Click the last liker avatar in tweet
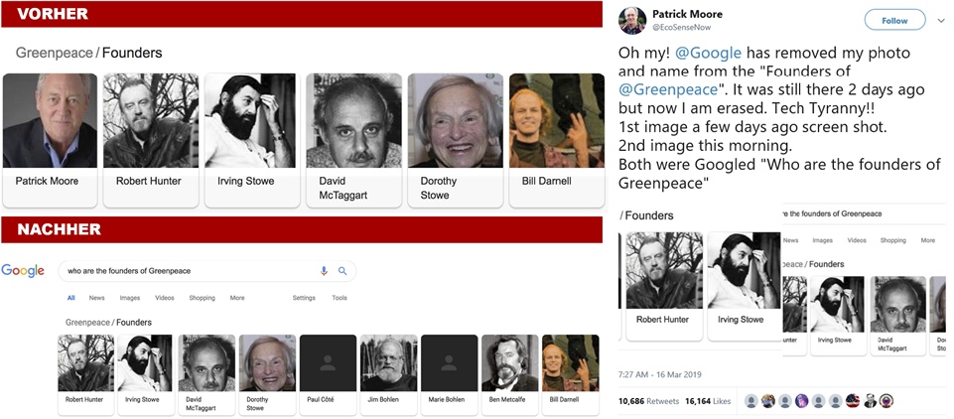The height and width of the screenshot is (419, 954). (886, 401)
